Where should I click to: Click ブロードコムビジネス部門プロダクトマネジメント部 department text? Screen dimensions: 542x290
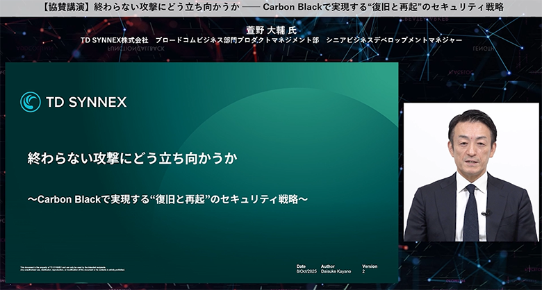tap(237, 40)
